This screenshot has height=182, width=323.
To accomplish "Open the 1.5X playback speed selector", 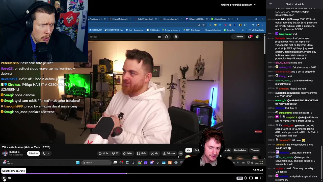I will (239, 178).
